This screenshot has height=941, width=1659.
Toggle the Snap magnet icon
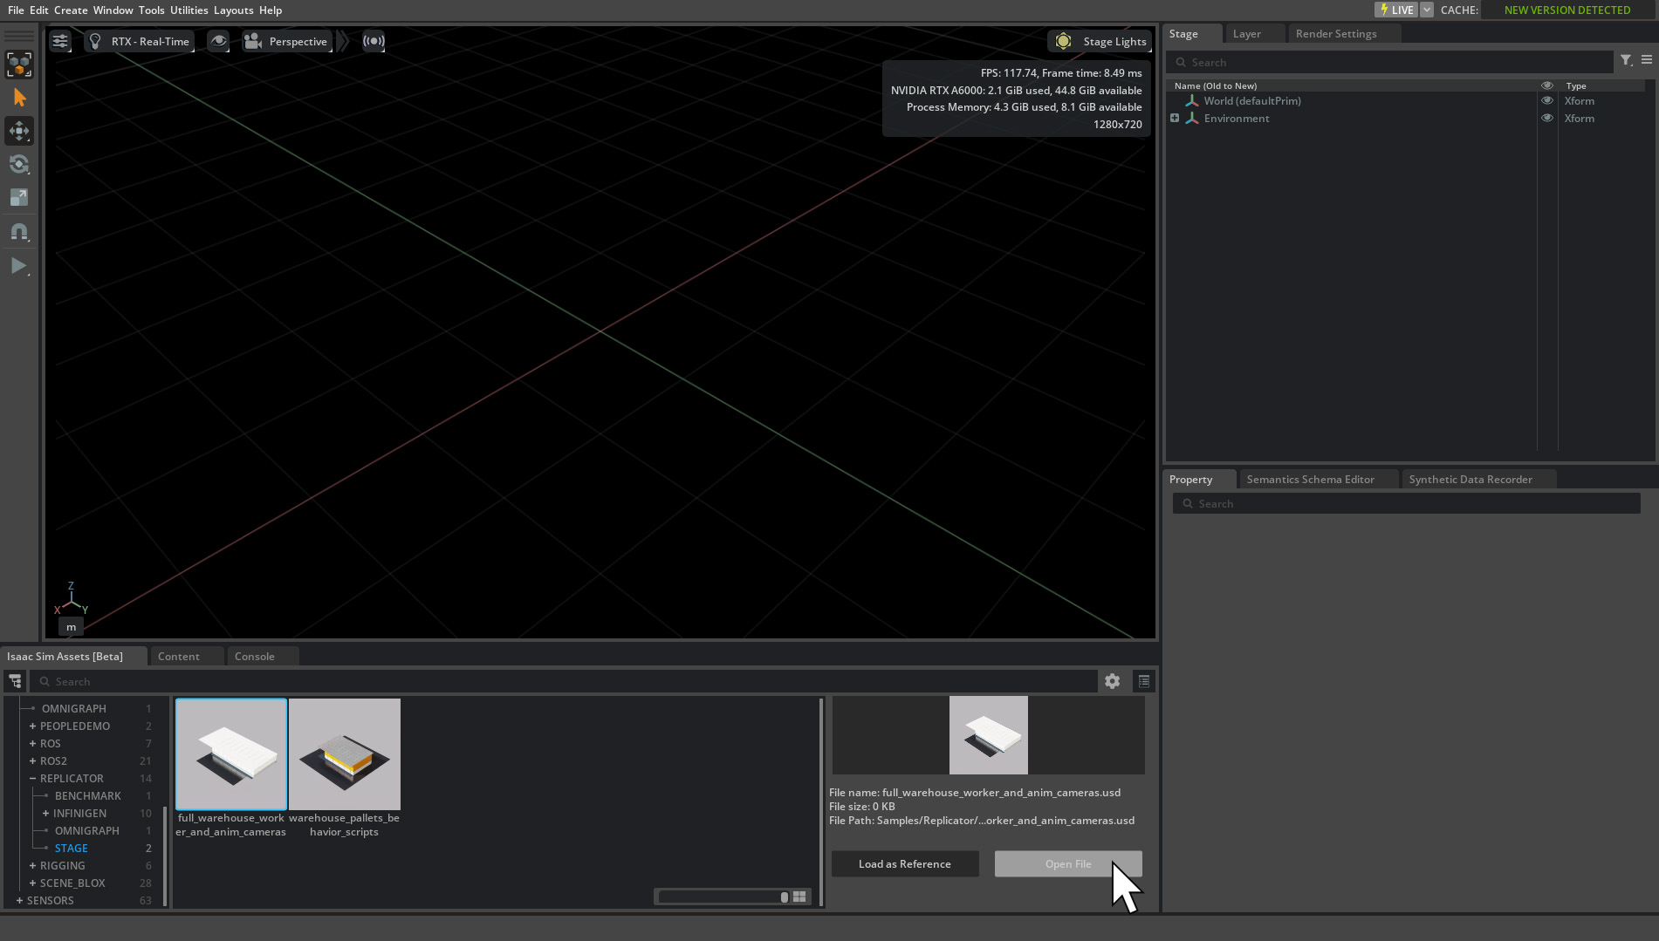(x=19, y=232)
